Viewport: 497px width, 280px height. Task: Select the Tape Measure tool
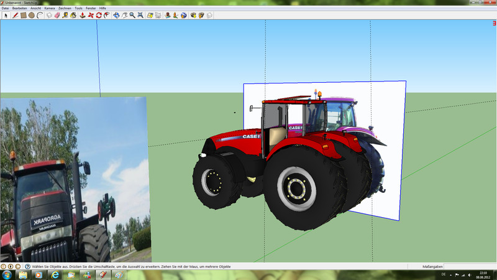pyautogui.click(x=65, y=15)
